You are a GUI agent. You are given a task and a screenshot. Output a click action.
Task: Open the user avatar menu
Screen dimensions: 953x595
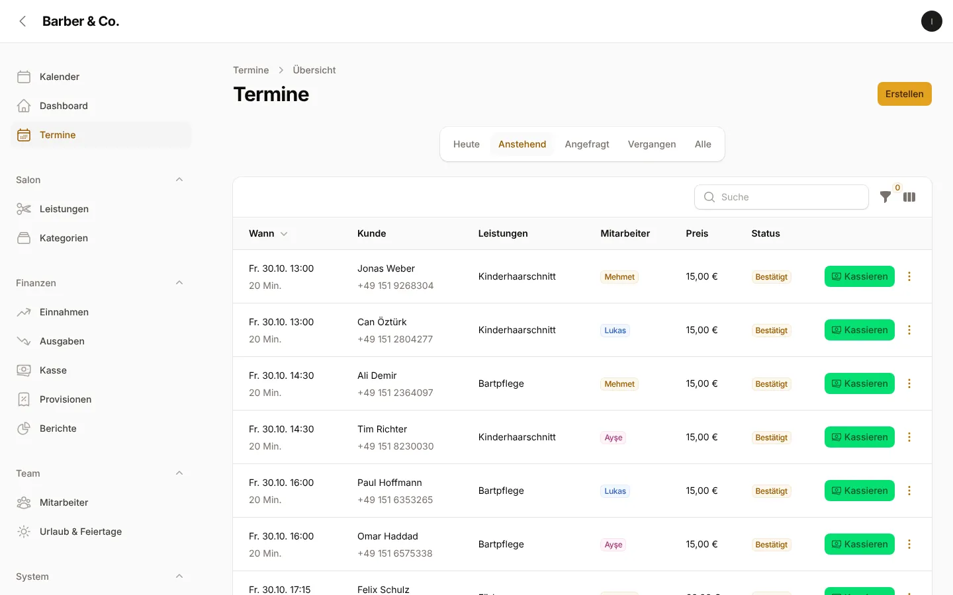tap(932, 21)
